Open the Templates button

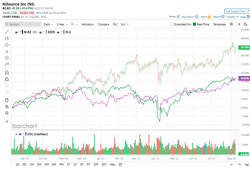pos(219,24)
